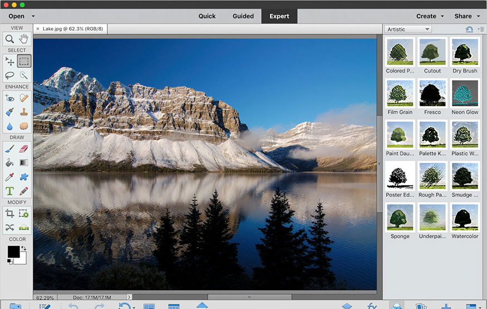The height and width of the screenshot is (309, 487).
Task: Select the Pencil tool
Action: tap(23, 190)
